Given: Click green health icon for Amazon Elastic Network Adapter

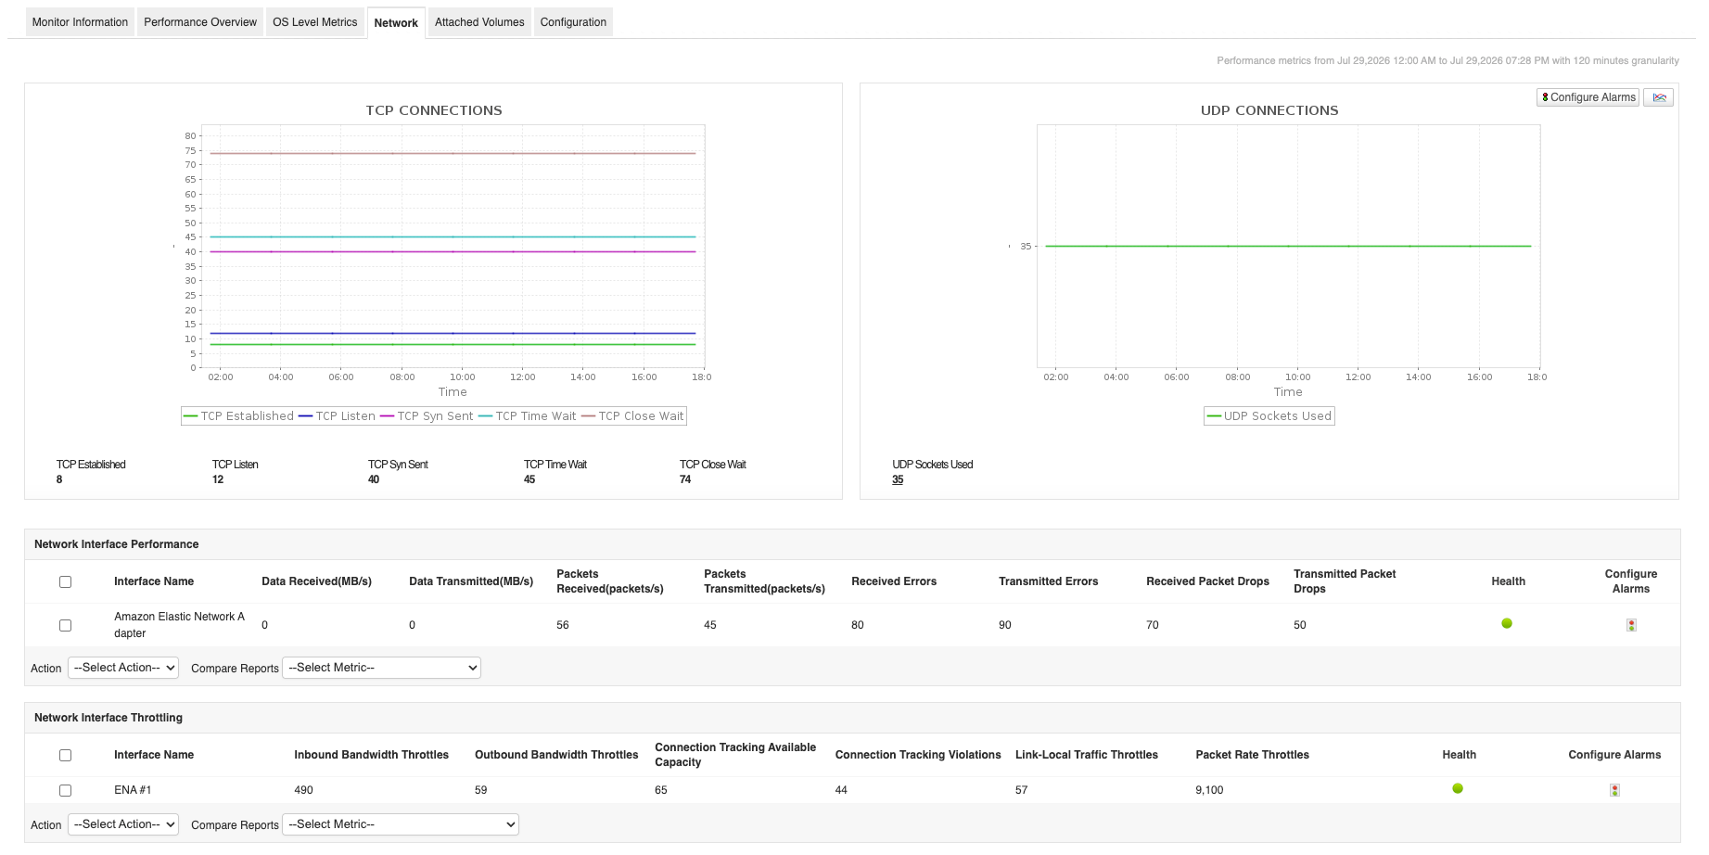Looking at the screenshot, I should pos(1507,623).
